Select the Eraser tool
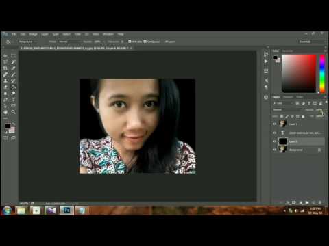This screenshot has width=329, height=246. tap(5, 87)
